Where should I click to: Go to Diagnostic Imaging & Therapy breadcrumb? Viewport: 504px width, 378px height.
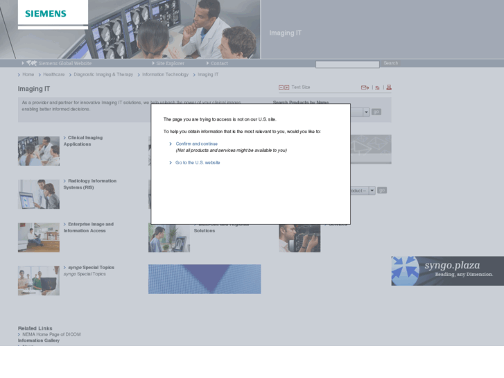103,74
